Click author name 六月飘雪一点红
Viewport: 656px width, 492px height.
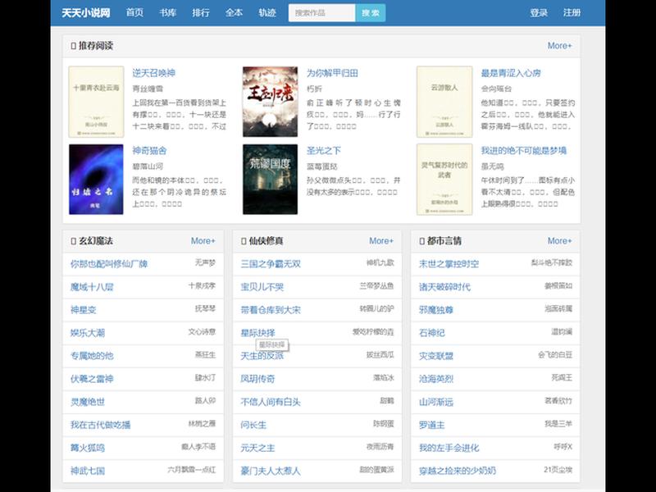tap(191, 470)
